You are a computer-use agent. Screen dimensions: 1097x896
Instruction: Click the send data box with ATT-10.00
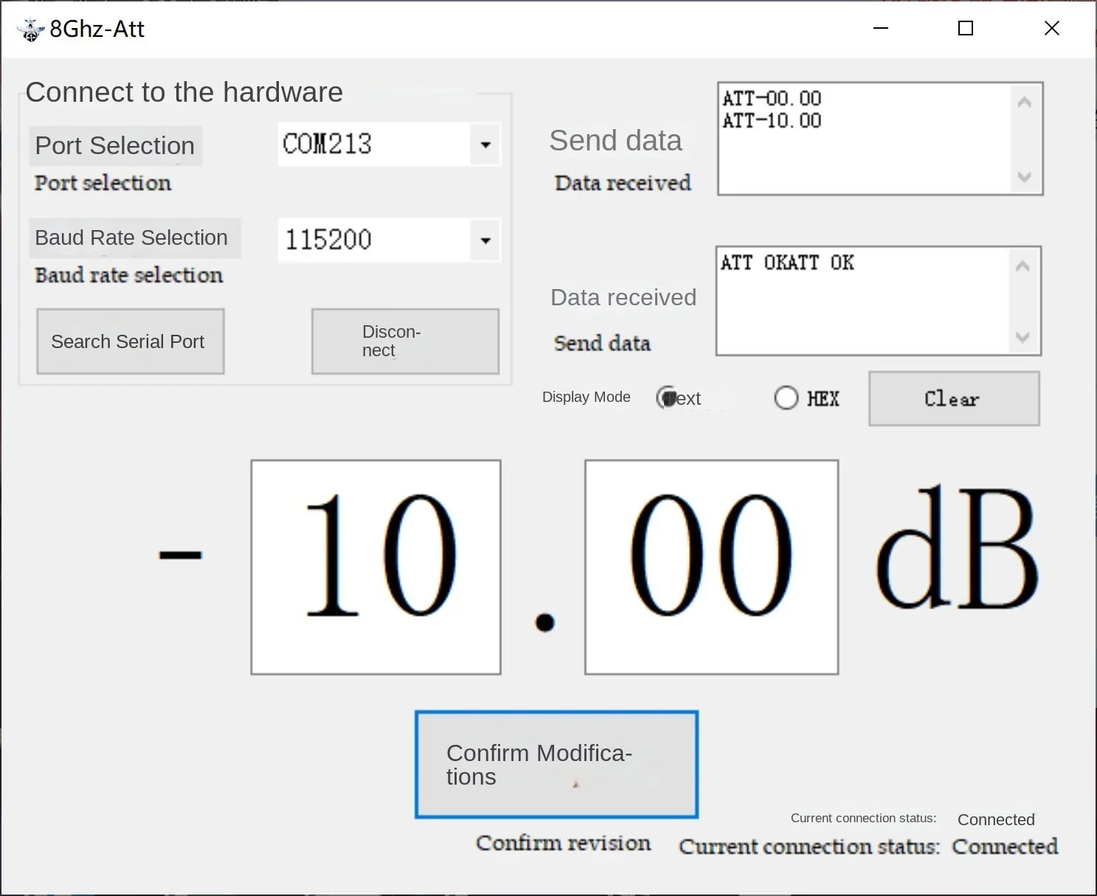pyautogui.click(x=880, y=139)
